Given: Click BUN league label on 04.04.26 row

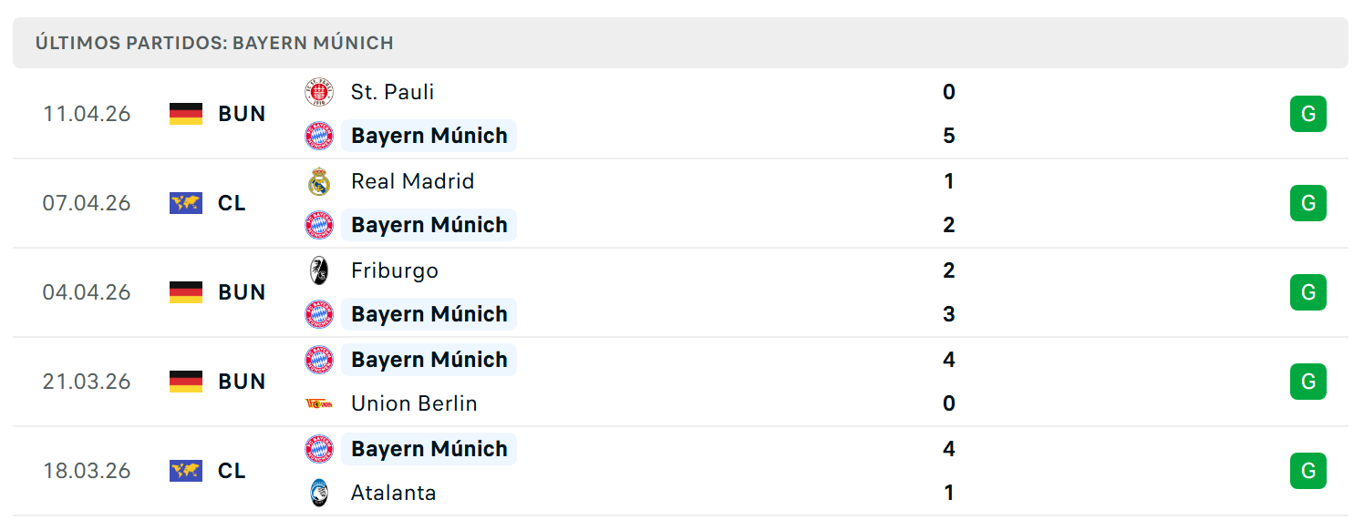Looking at the screenshot, I should (242, 292).
